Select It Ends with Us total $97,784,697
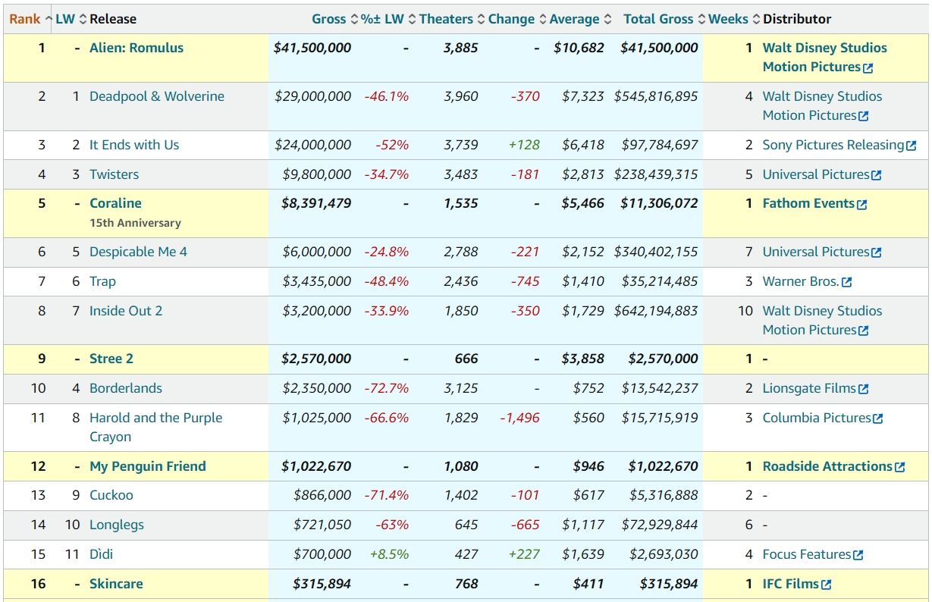 tap(660, 145)
